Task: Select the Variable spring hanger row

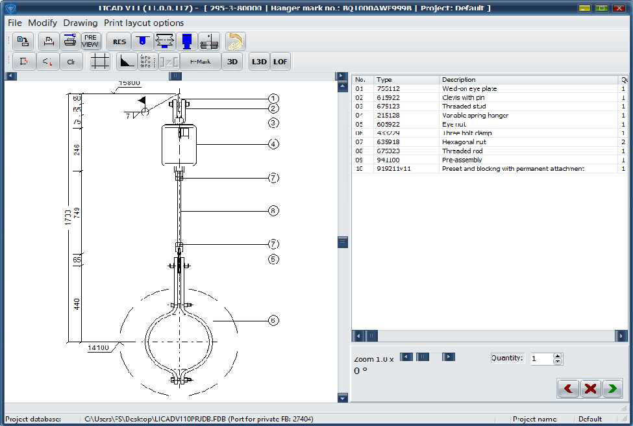Action: pos(475,116)
